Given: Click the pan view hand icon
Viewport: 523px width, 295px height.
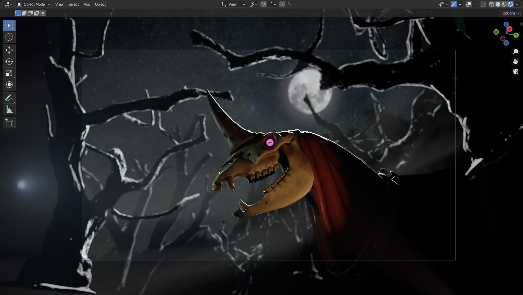Looking at the screenshot, I should [x=515, y=62].
